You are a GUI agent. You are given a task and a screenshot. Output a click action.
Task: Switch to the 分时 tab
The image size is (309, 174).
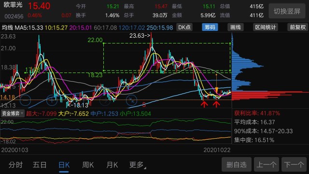pyautogui.click(x=15, y=165)
